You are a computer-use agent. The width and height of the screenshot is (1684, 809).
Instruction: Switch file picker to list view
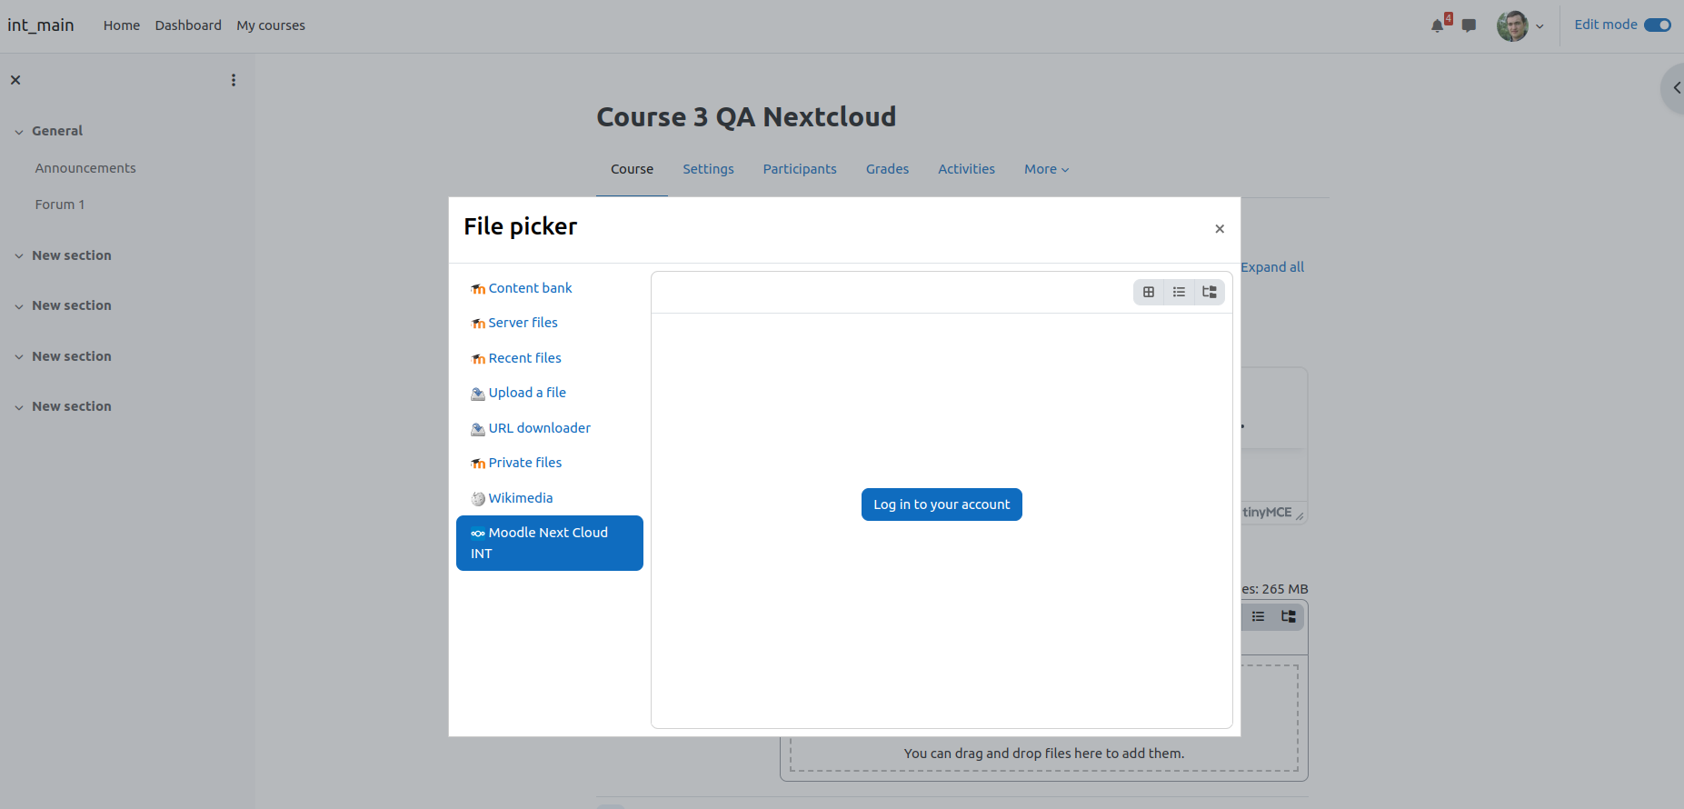coord(1179,292)
